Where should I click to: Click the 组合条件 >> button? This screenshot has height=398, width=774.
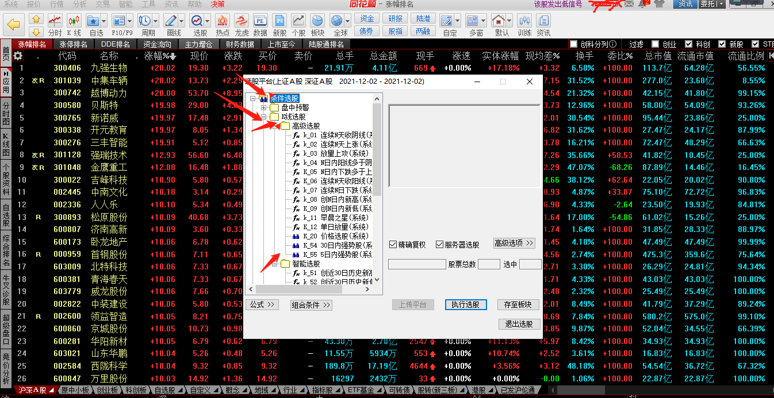pyautogui.click(x=311, y=305)
